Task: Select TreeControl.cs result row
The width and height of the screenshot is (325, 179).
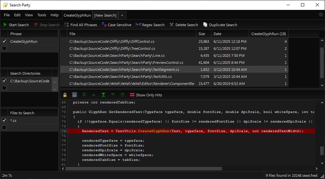Action: coord(174,48)
